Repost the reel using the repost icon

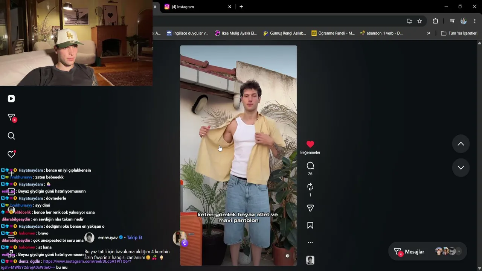[x=310, y=187]
